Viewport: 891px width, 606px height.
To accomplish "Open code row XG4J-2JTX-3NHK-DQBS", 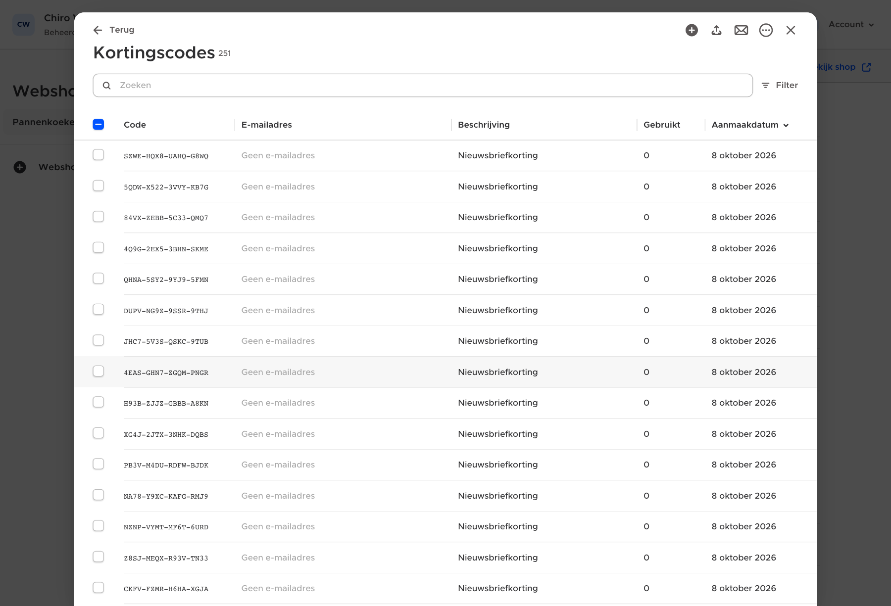I will tap(445, 434).
